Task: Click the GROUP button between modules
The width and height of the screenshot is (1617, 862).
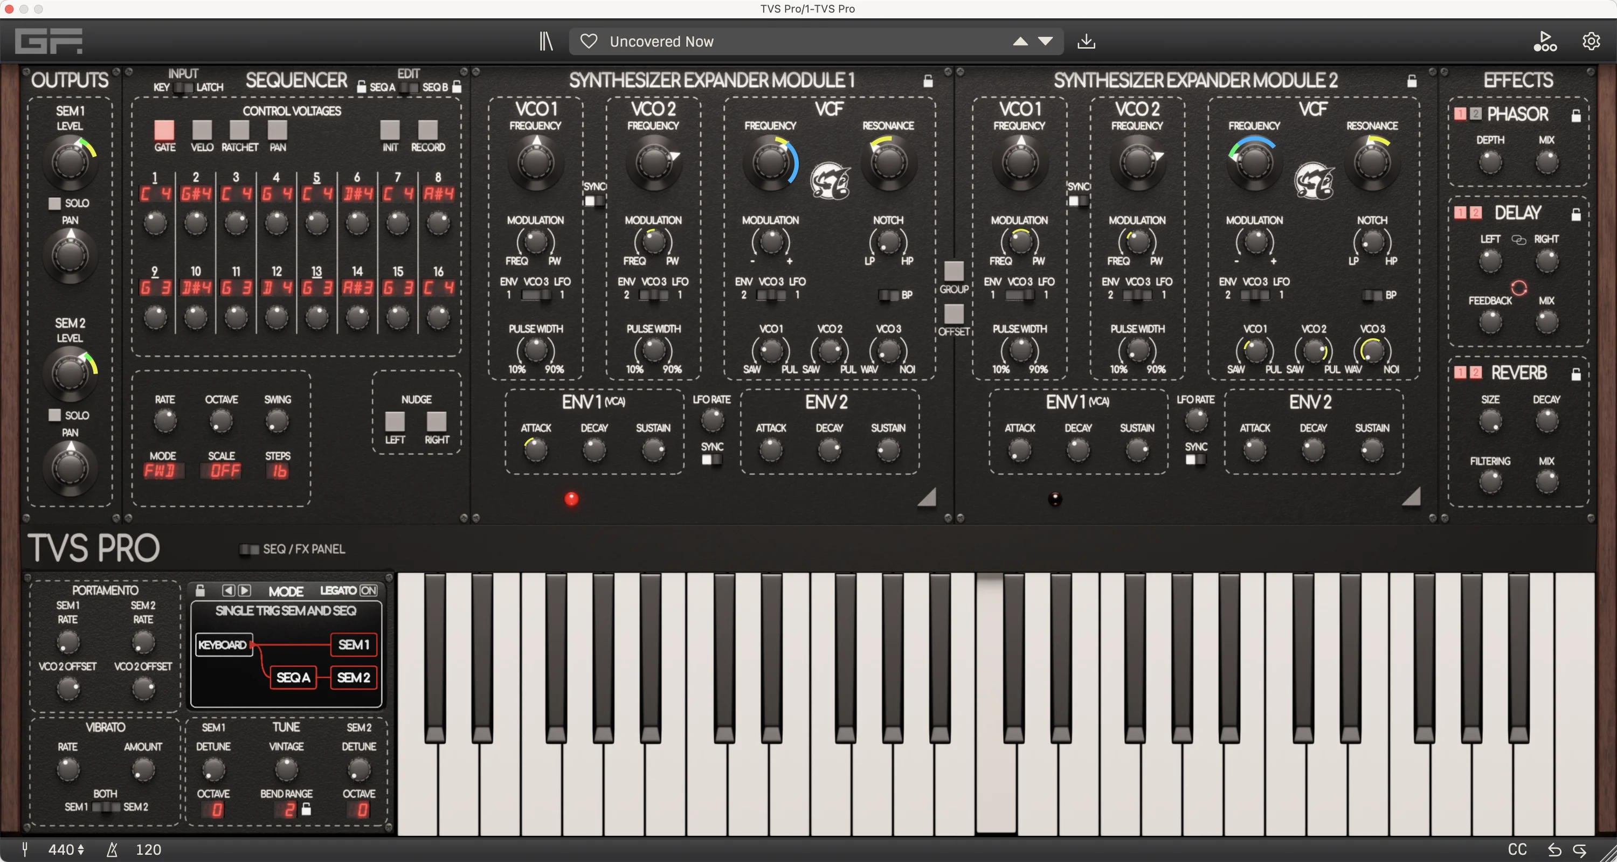Action: point(953,271)
